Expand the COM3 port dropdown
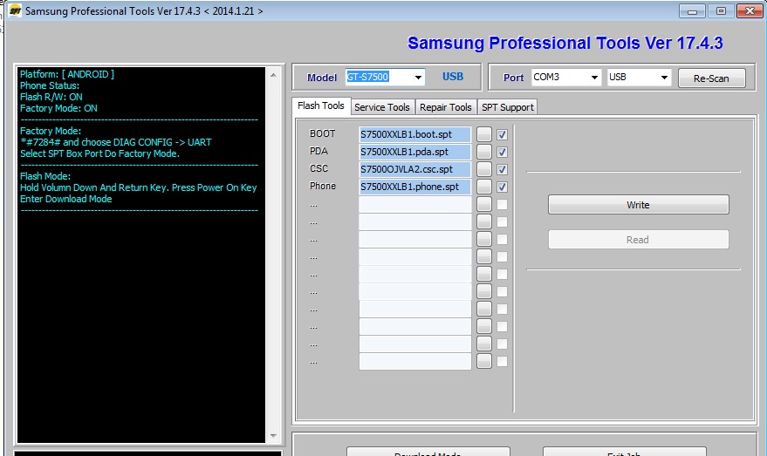 click(594, 78)
